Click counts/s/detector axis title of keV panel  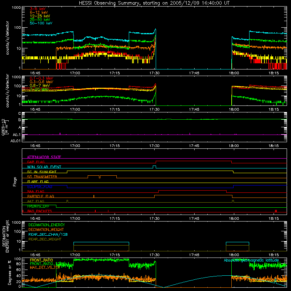pos(7,38)
